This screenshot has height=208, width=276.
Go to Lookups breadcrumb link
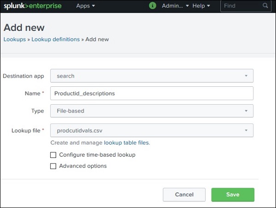click(15, 39)
